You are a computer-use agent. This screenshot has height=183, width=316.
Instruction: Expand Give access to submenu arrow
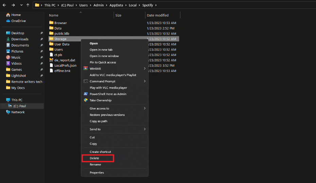[144, 108]
